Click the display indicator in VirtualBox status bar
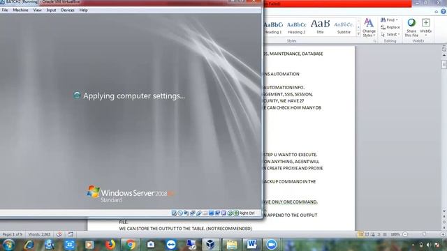Viewport: 447px width, 251px height. (x=211, y=213)
